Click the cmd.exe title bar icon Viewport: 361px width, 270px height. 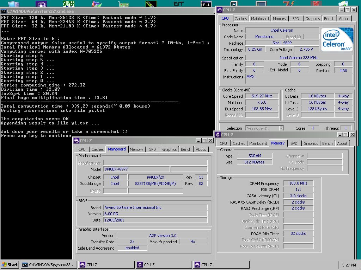click(4, 11)
